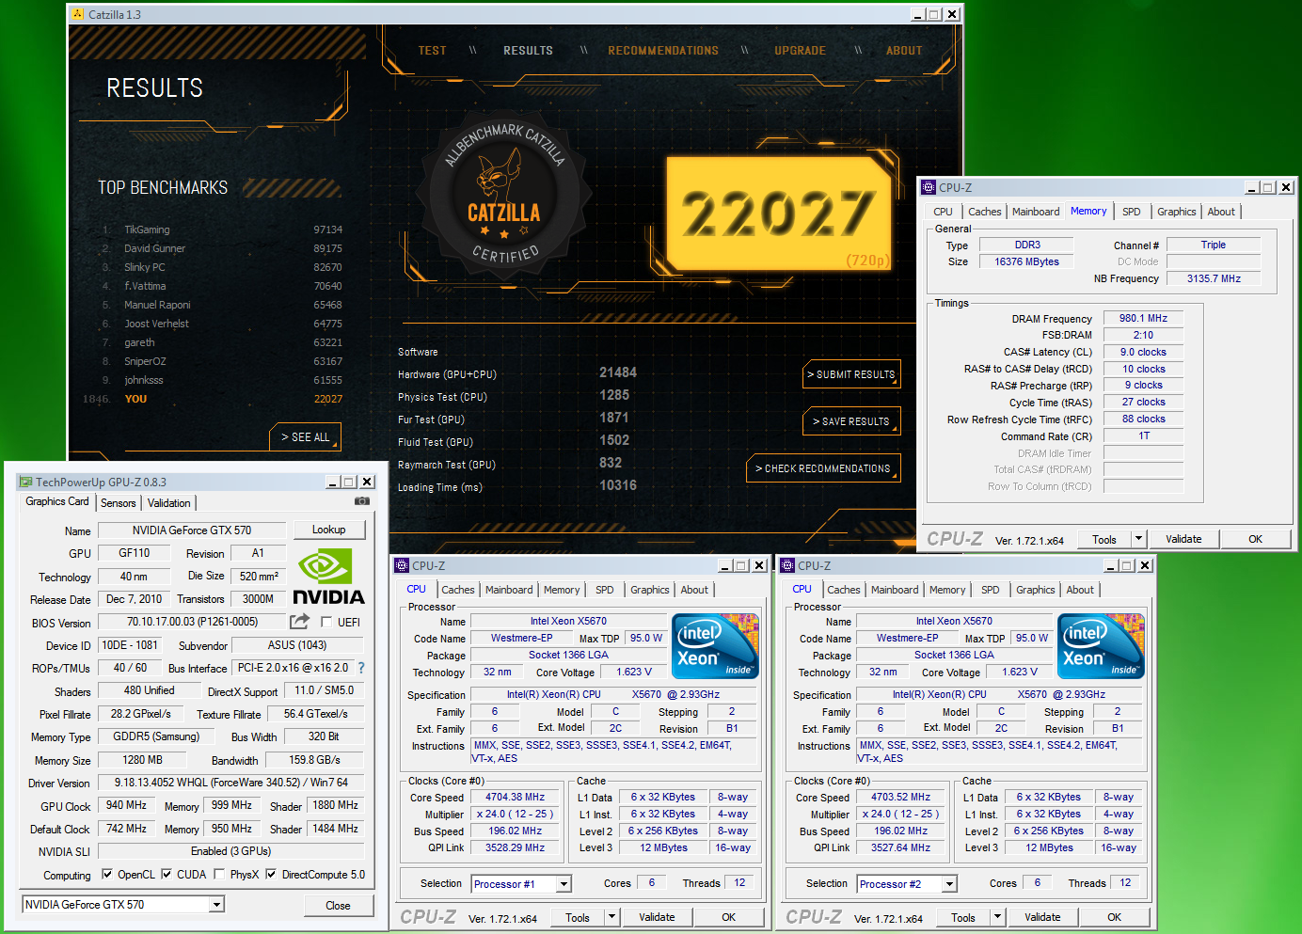Expand Tools dropdown arrow in Memory CPU-Z window

tap(1138, 539)
